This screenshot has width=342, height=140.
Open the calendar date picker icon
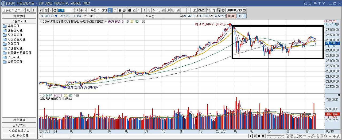[x=244, y=10]
